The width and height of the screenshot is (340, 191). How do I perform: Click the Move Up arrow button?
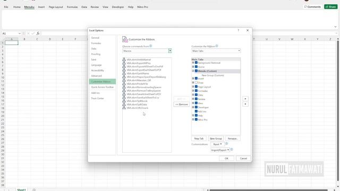tap(245, 99)
